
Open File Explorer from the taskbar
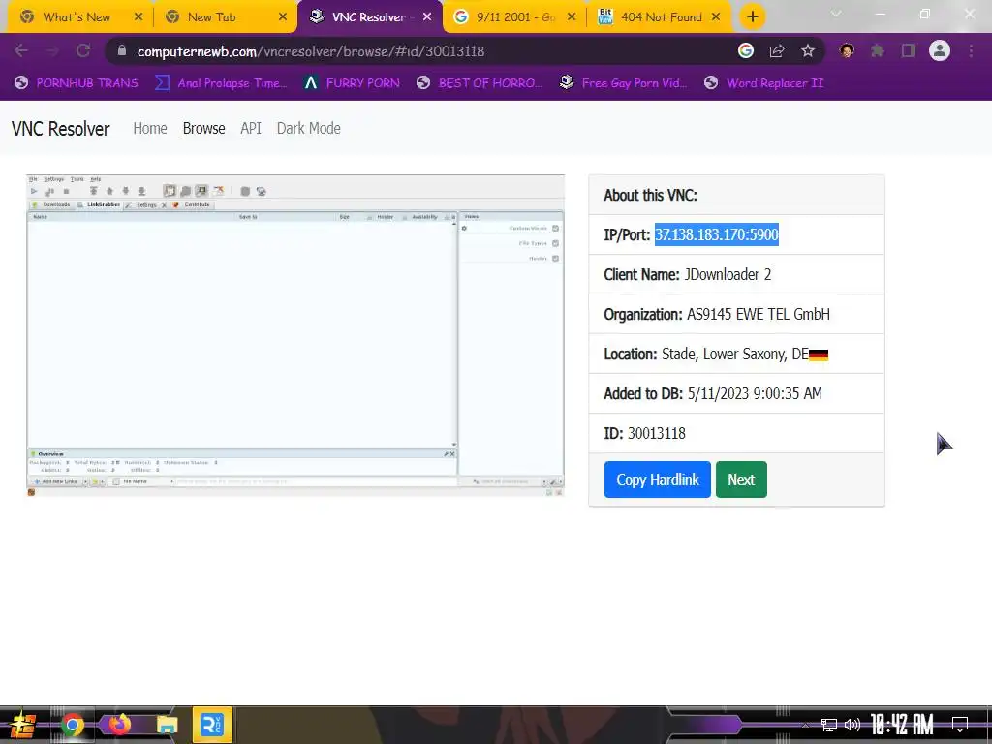tap(167, 725)
